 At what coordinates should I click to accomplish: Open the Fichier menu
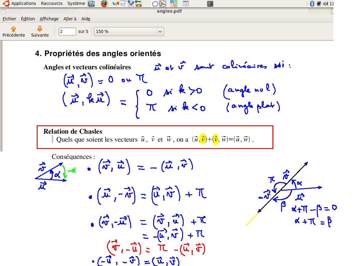(x=10, y=19)
